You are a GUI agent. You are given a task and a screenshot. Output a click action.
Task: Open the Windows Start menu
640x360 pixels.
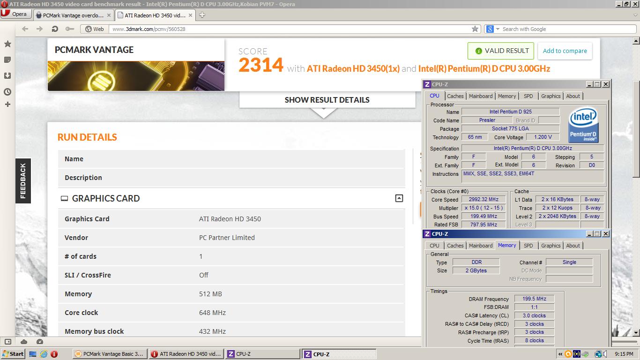(x=13, y=354)
